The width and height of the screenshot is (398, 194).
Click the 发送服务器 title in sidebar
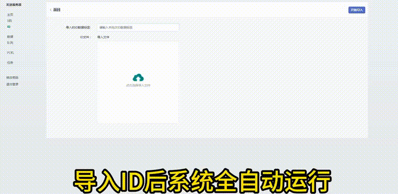[14, 5]
